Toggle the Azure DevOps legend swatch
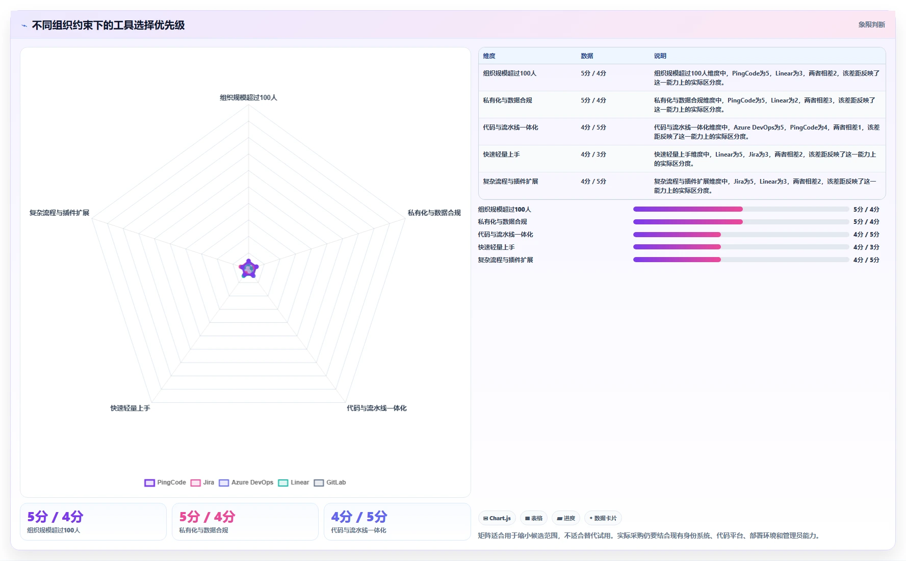The height and width of the screenshot is (561, 906). click(224, 482)
